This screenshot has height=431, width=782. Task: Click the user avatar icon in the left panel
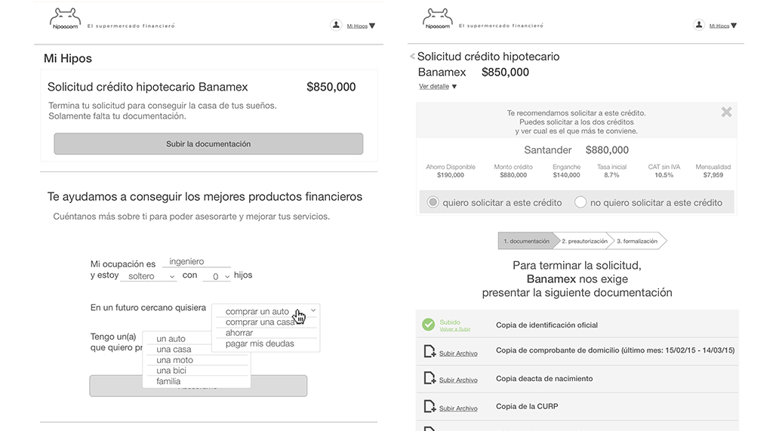[x=336, y=25]
